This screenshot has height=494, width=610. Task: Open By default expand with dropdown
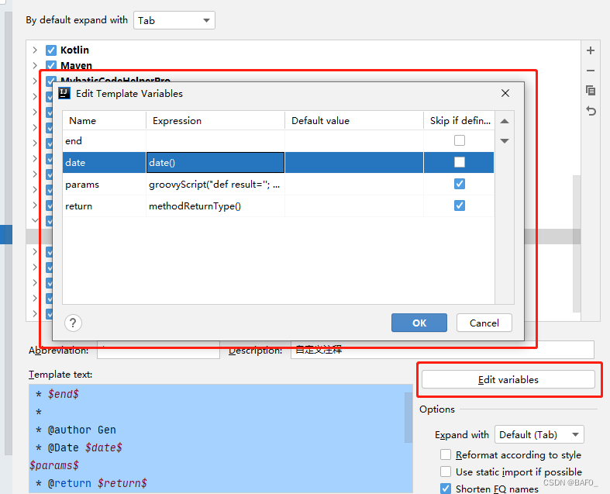click(x=174, y=20)
